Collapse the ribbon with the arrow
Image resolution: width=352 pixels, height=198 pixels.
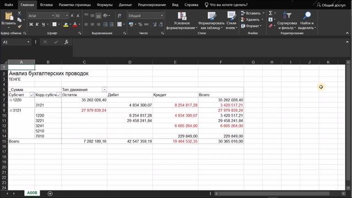347,33
